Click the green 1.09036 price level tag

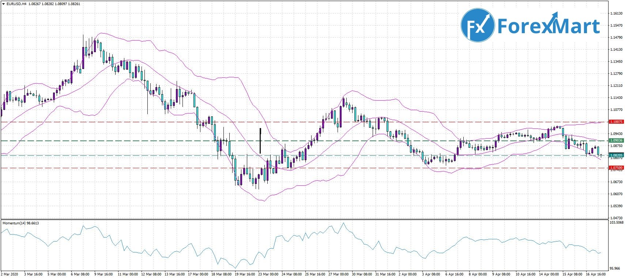pos(616,140)
